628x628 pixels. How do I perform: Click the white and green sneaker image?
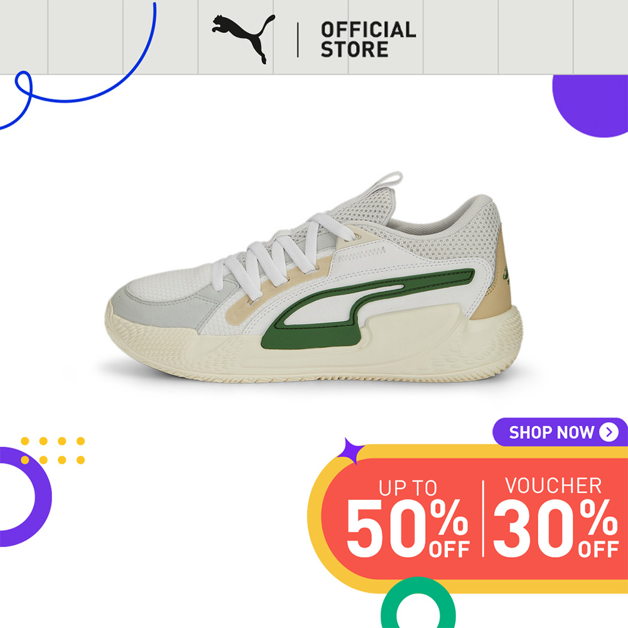coord(313,277)
